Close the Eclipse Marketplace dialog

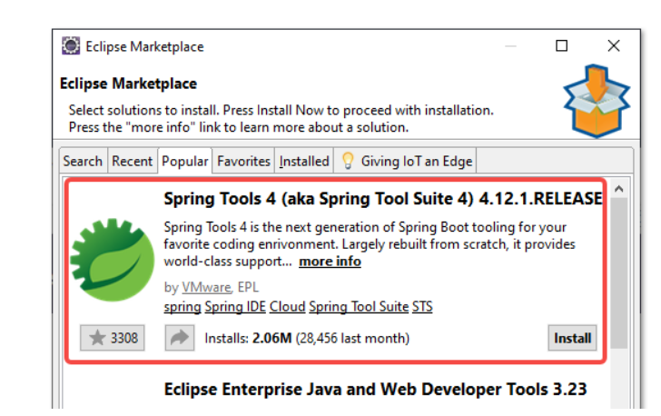pos(614,45)
